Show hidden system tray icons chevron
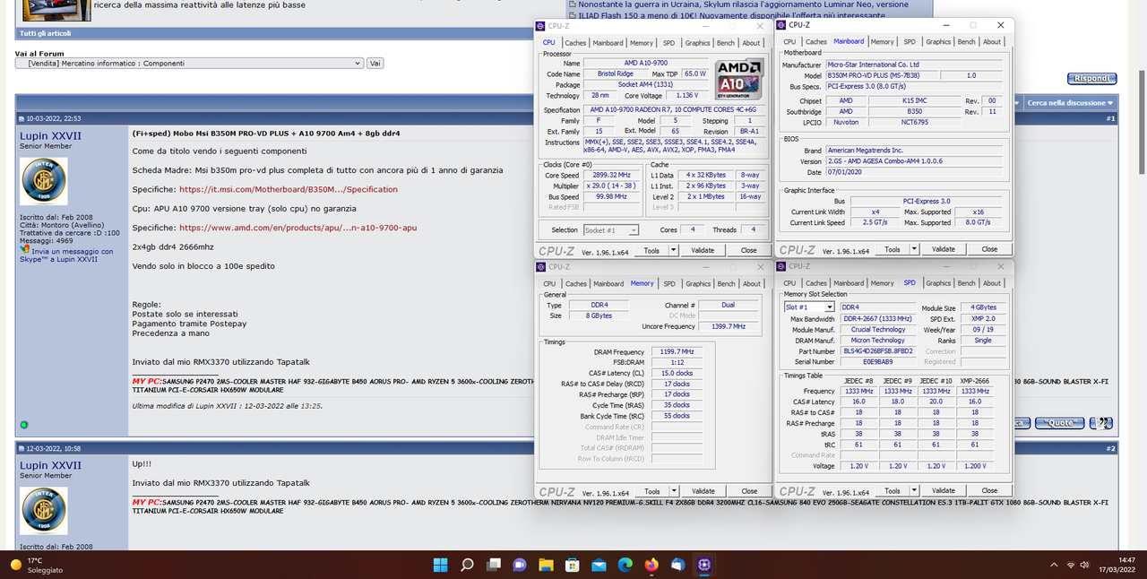The width and height of the screenshot is (1147, 579). pos(1053,565)
